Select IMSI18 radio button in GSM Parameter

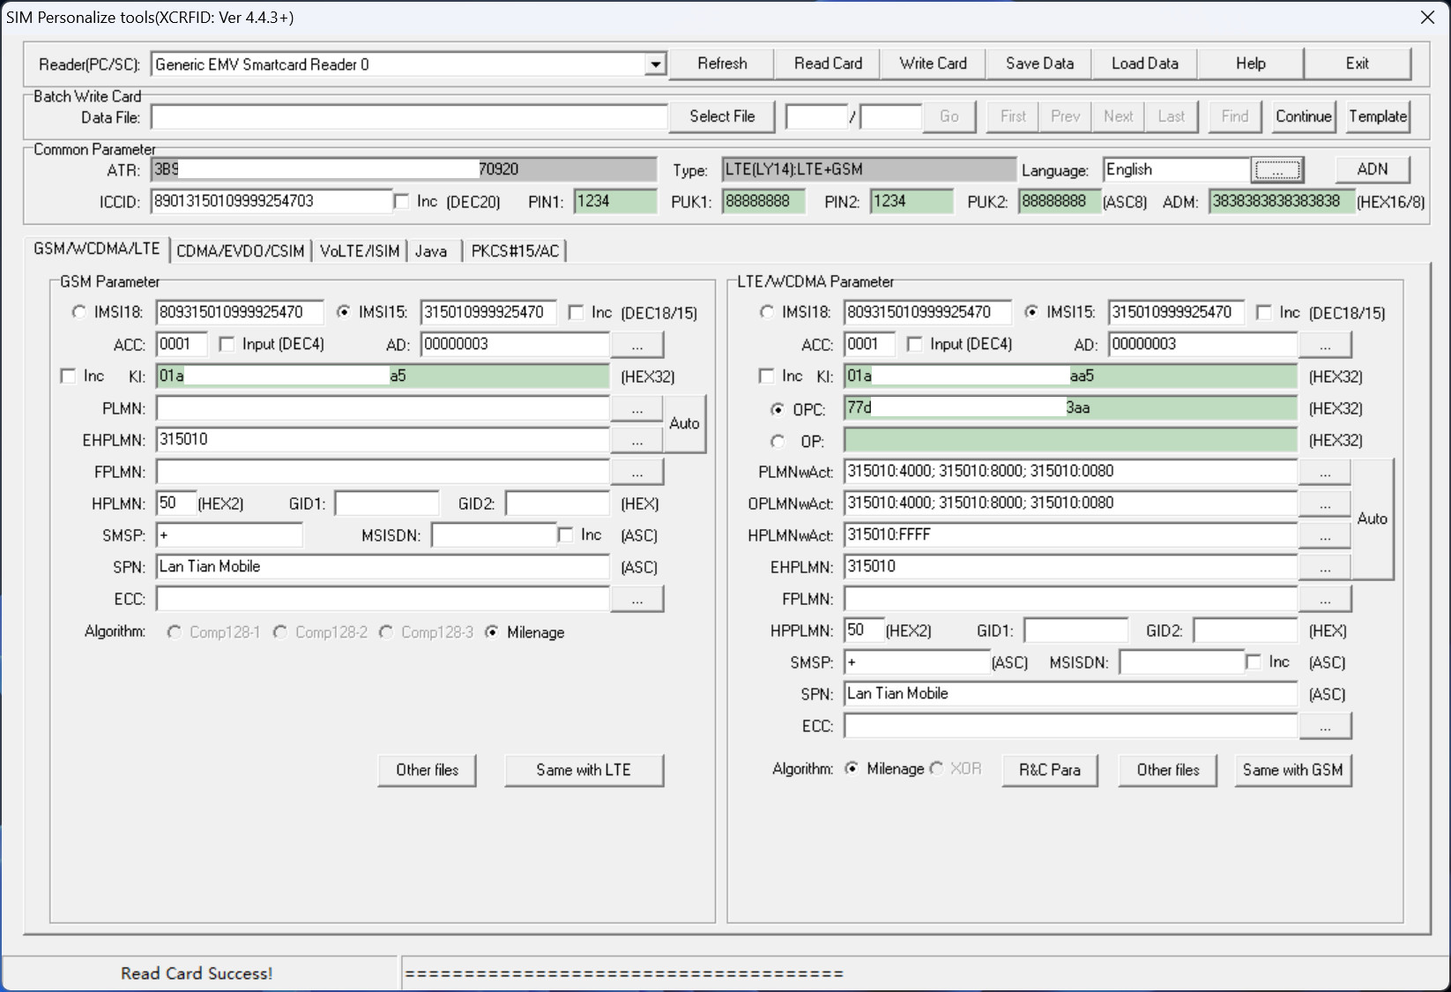click(79, 312)
